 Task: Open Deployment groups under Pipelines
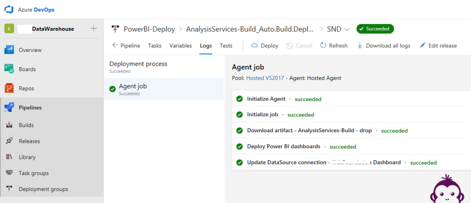[x=44, y=189]
